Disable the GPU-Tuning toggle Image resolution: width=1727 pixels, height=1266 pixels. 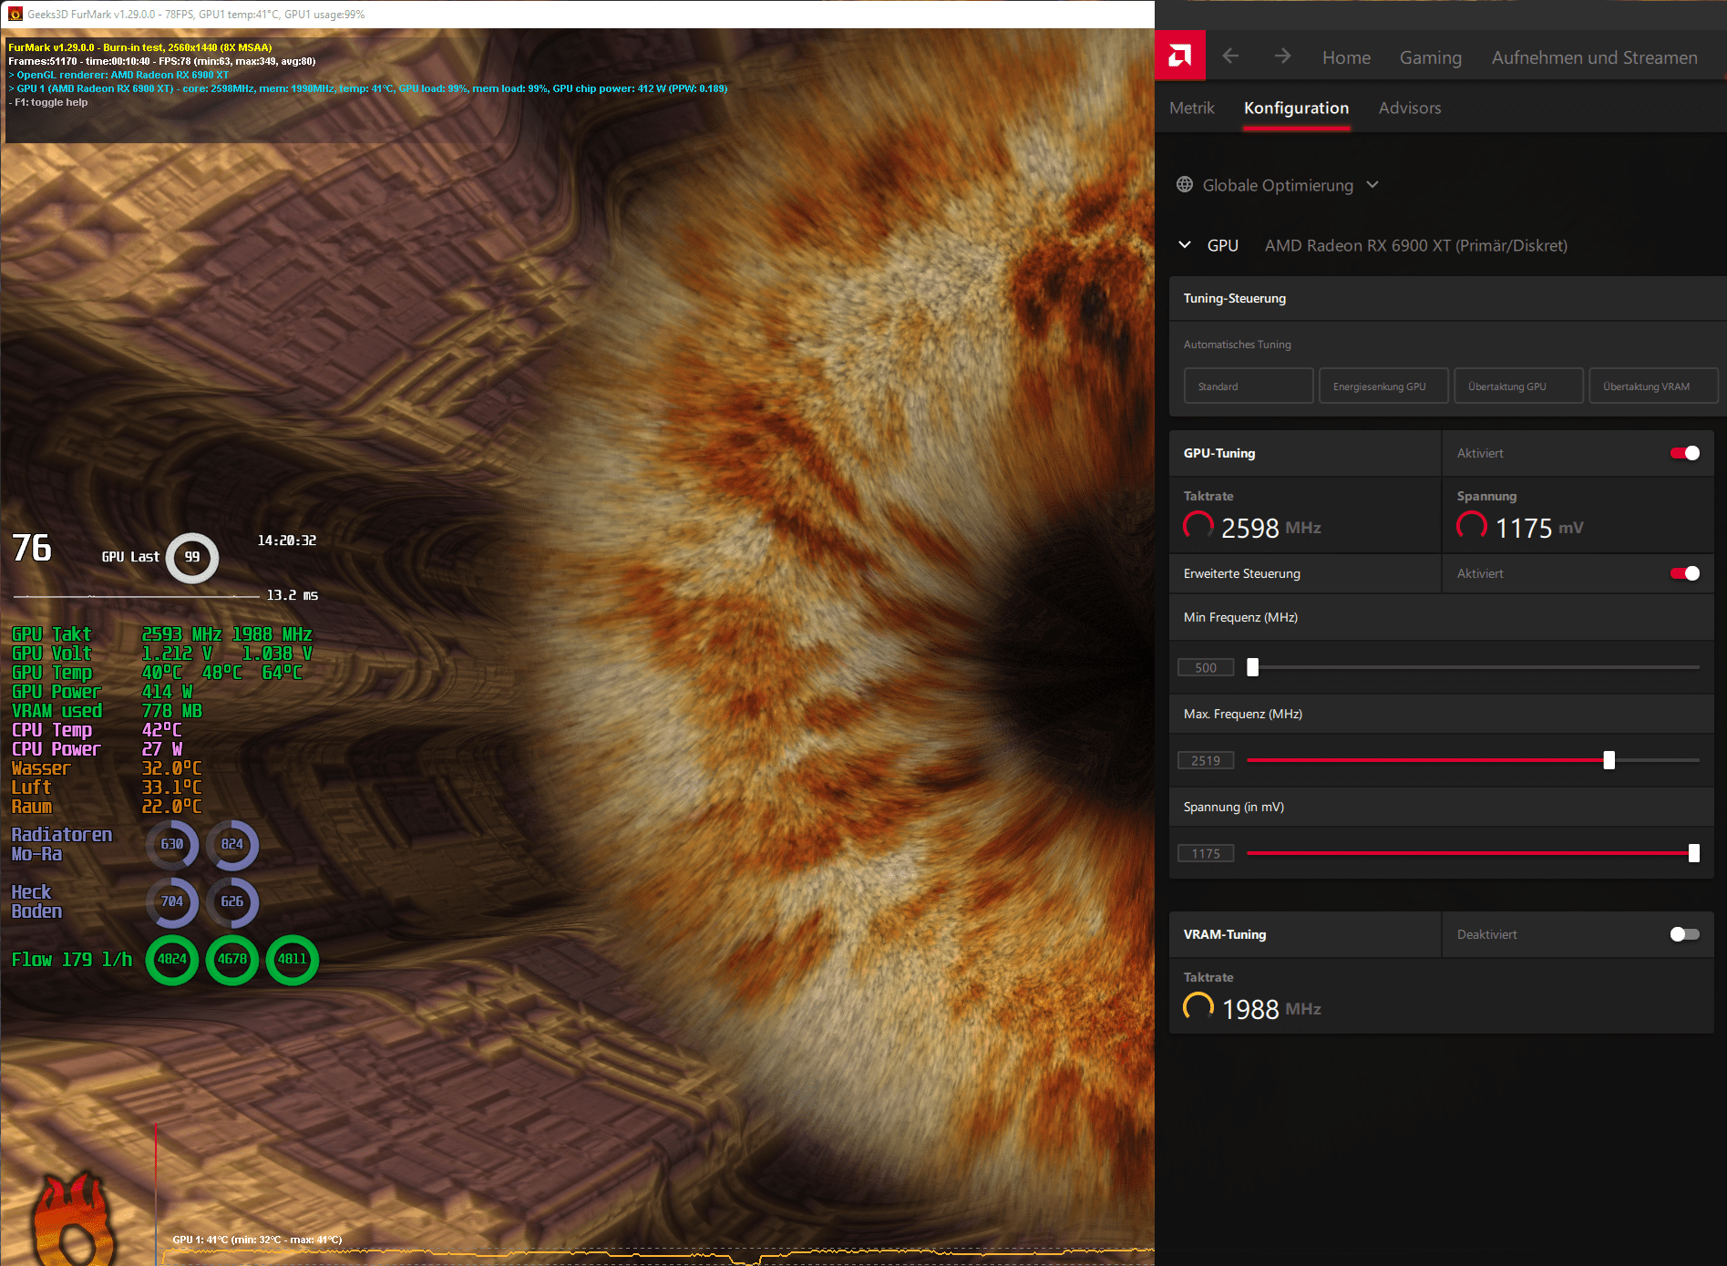1685,453
